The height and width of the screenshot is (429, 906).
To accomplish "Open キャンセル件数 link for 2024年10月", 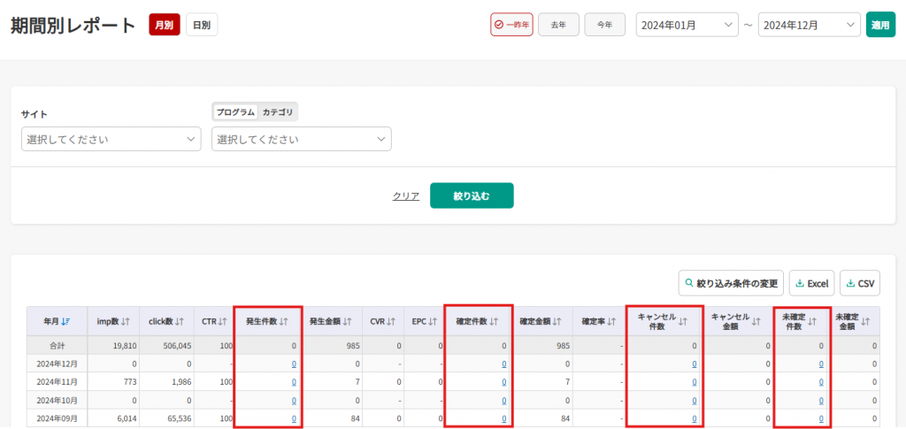I will (694, 400).
